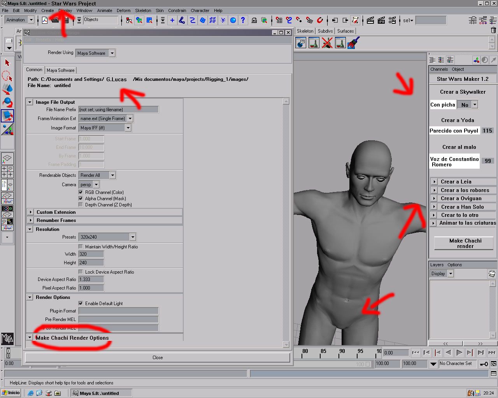Switch to single perspective view layout
This screenshot has height=398, width=498.
(x=7, y=158)
